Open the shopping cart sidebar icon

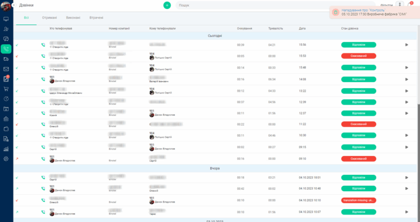coord(6,89)
